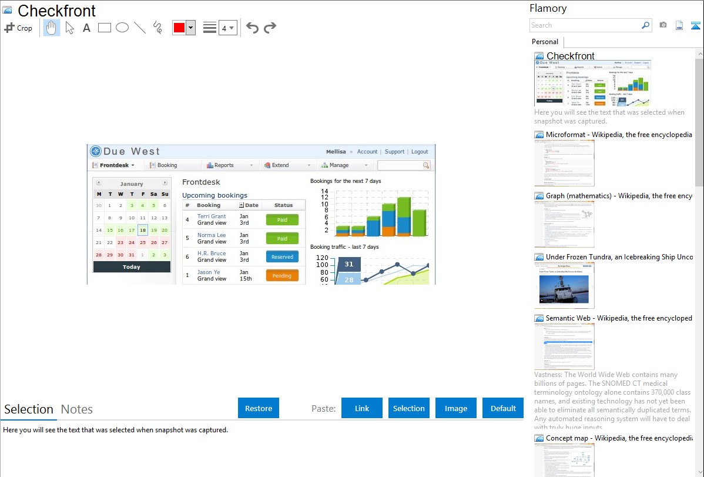The height and width of the screenshot is (477, 704).
Task: Click the Today button under the calendar
Action: coord(132,266)
